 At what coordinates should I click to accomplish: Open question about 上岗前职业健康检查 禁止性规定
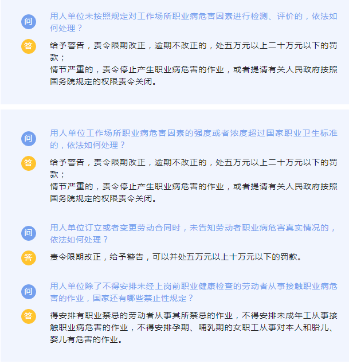click(194, 292)
